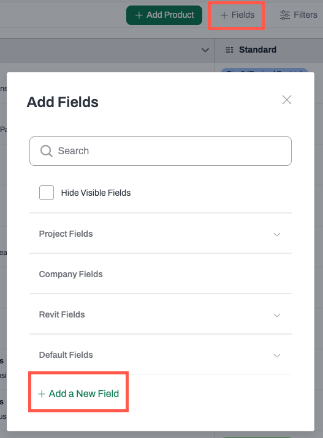Close the Add Fields dialog
This screenshot has width=323, height=438.
287,100
